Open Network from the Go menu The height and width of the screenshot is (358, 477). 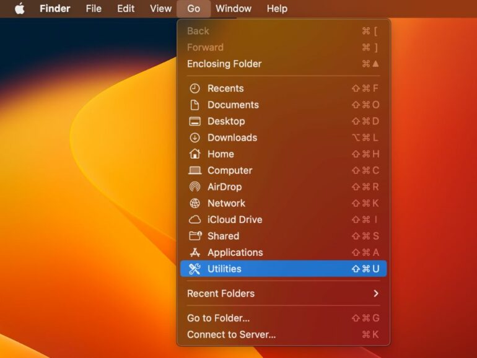283,203
